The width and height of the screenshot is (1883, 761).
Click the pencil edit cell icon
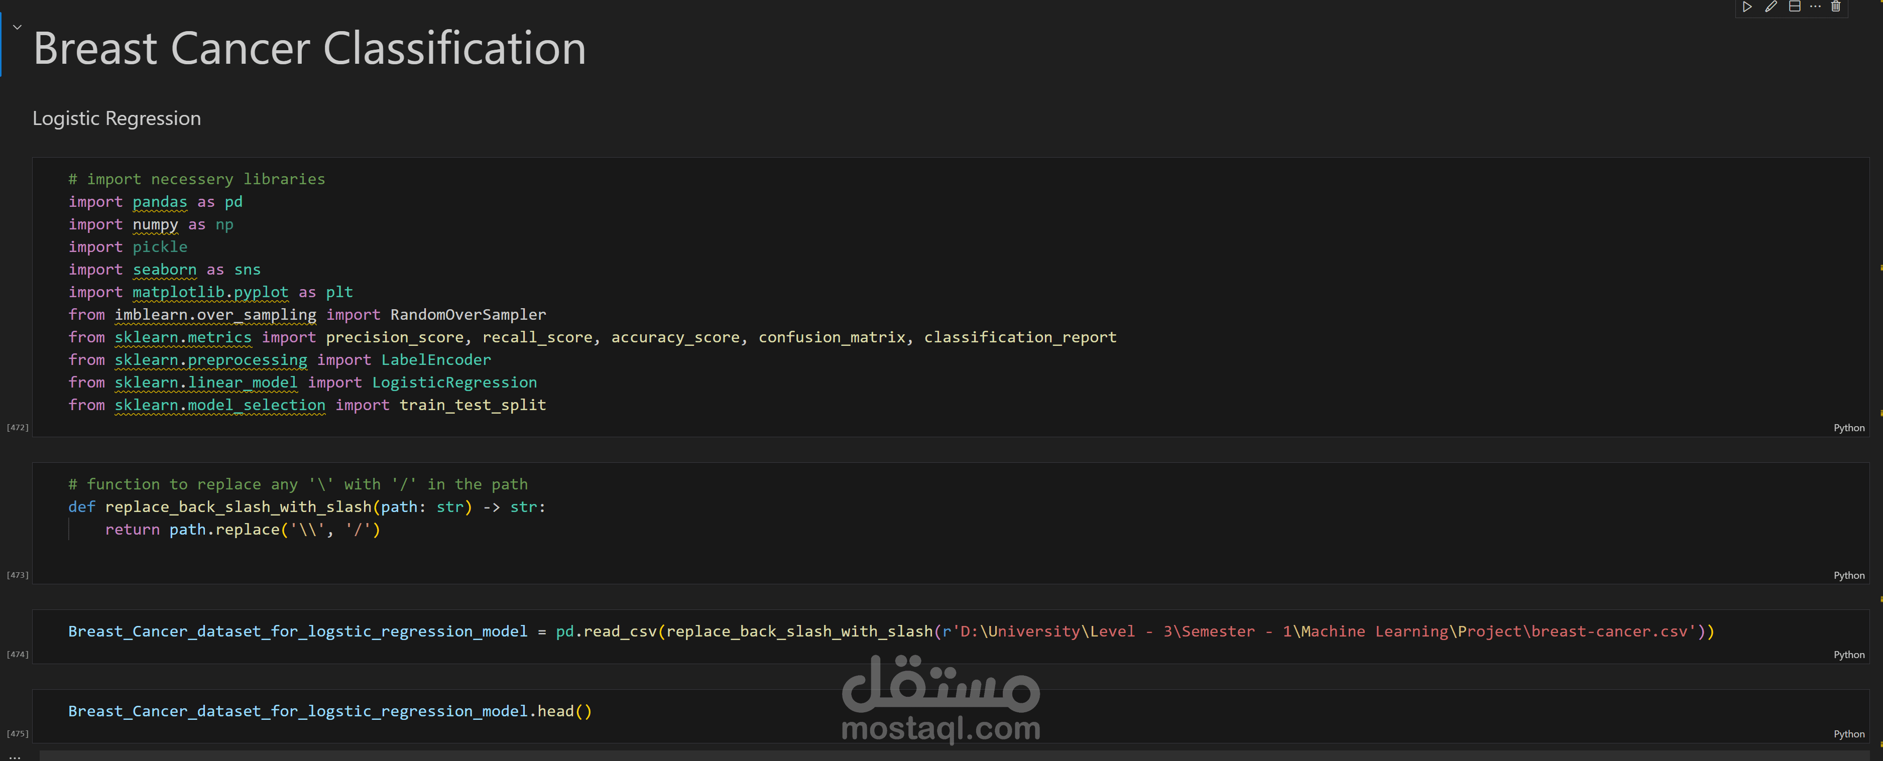[1771, 7]
